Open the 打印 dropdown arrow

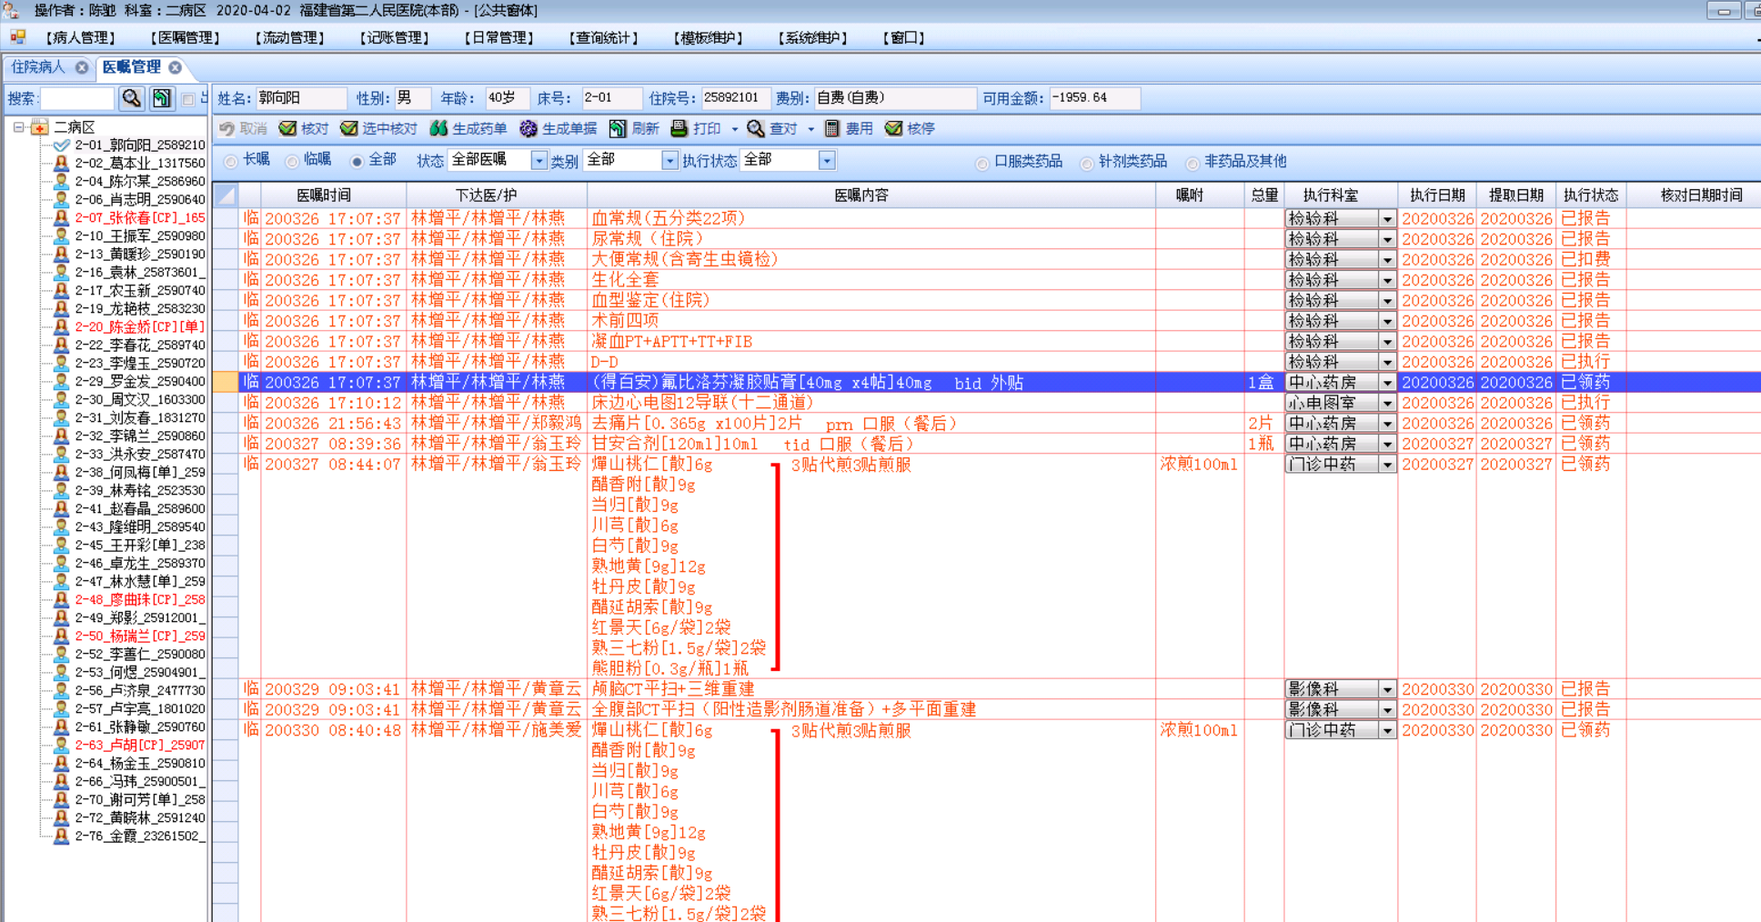[734, 129]
